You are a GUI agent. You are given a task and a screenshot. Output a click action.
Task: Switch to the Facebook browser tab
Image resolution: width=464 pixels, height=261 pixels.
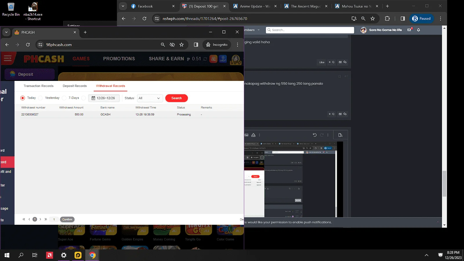pos(152,6)
